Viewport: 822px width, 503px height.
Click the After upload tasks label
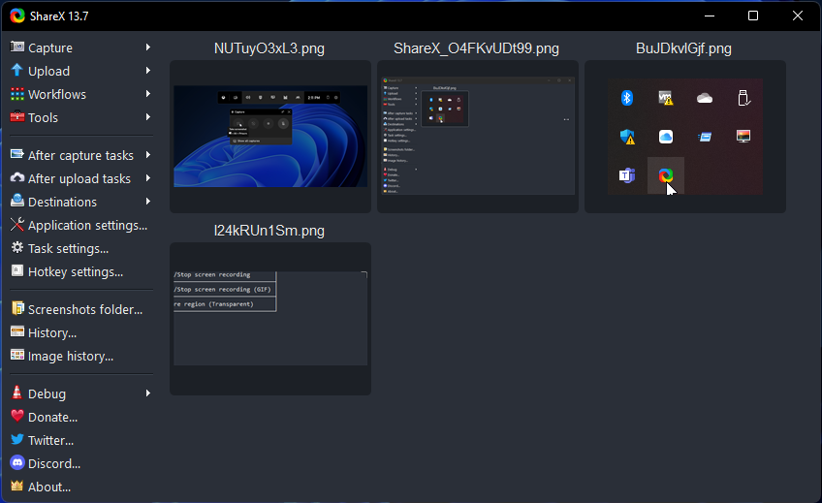[79, 179]
